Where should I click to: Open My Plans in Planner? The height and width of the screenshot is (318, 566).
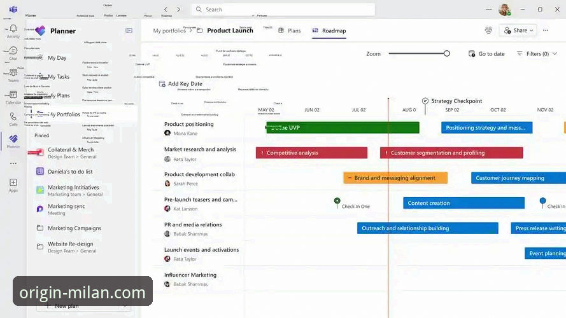pyautogui.click(x=60, y=95)
